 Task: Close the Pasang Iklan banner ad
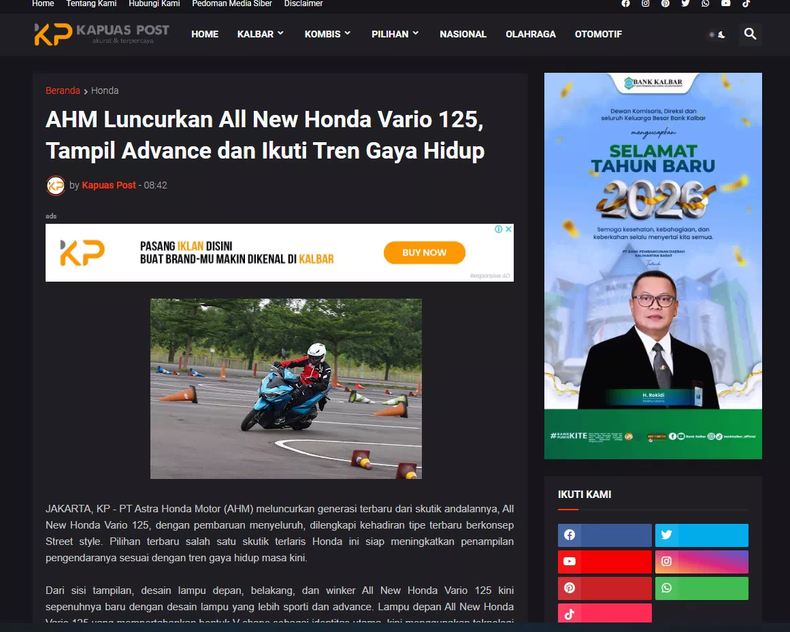(x=508, y=229)
